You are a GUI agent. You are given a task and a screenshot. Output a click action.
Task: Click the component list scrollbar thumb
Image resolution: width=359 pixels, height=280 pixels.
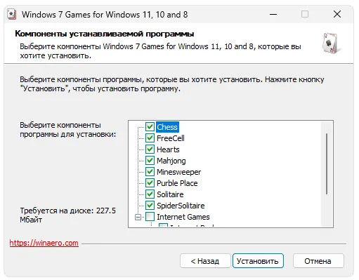(x=327, y=164)
